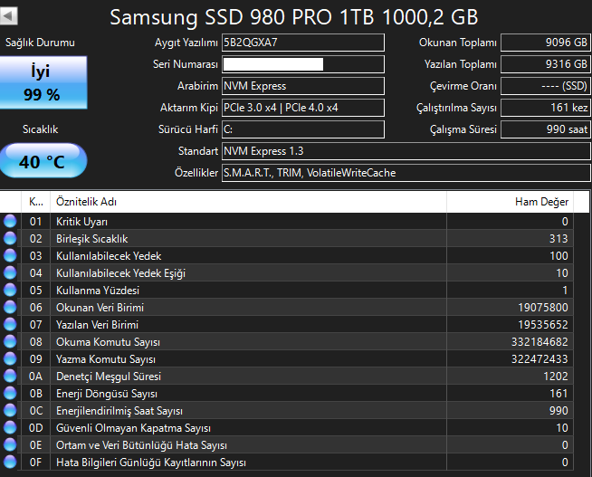The image size is (592, 477).
Task: Open the İyi 99 % health status button
Action: [x=43, y=82]
